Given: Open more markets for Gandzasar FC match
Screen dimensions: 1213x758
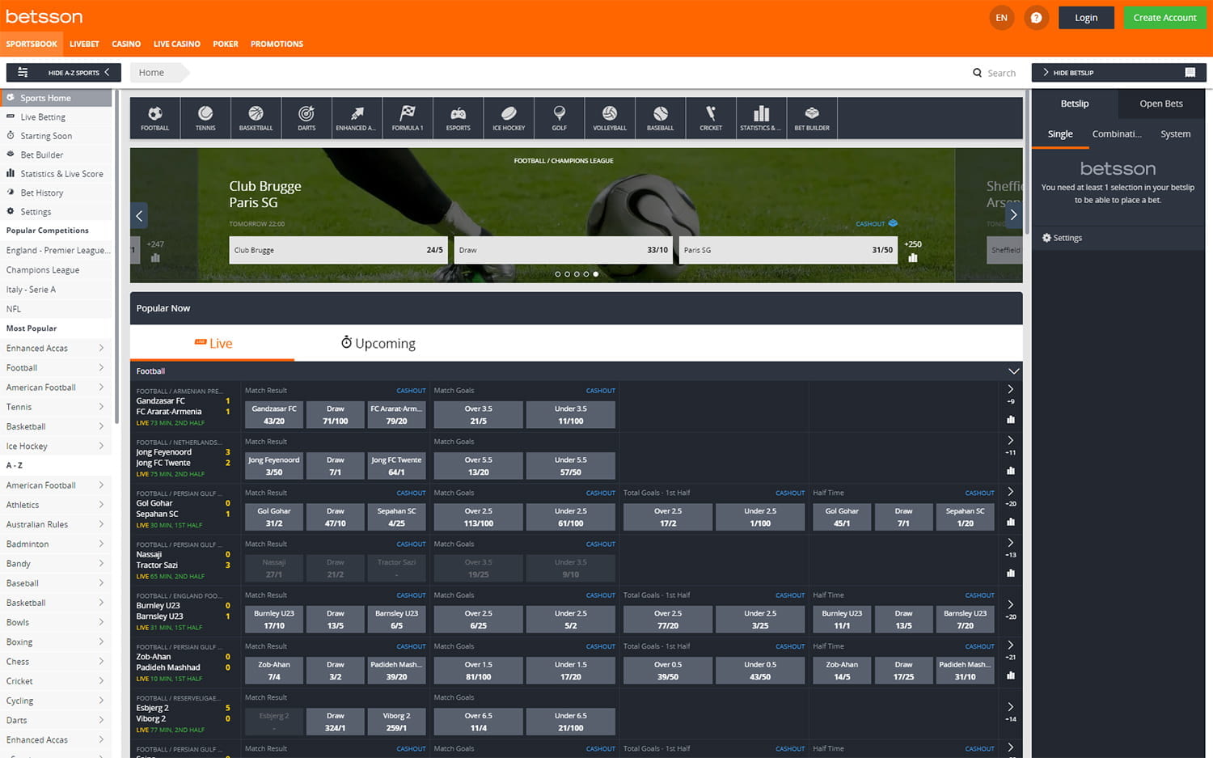Looking at the screenshot, I should coord(1011,389).
